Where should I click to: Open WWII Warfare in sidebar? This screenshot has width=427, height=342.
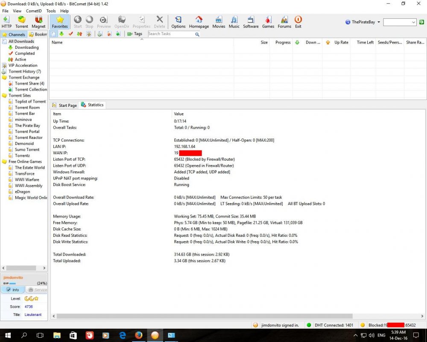27,180
